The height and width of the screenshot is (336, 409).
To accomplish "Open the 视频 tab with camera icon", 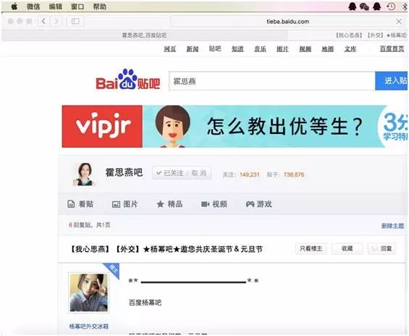I will point(214,204).
